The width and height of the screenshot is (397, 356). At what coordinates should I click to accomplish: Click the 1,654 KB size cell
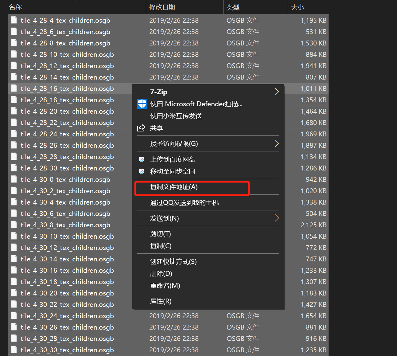[313, 316]
